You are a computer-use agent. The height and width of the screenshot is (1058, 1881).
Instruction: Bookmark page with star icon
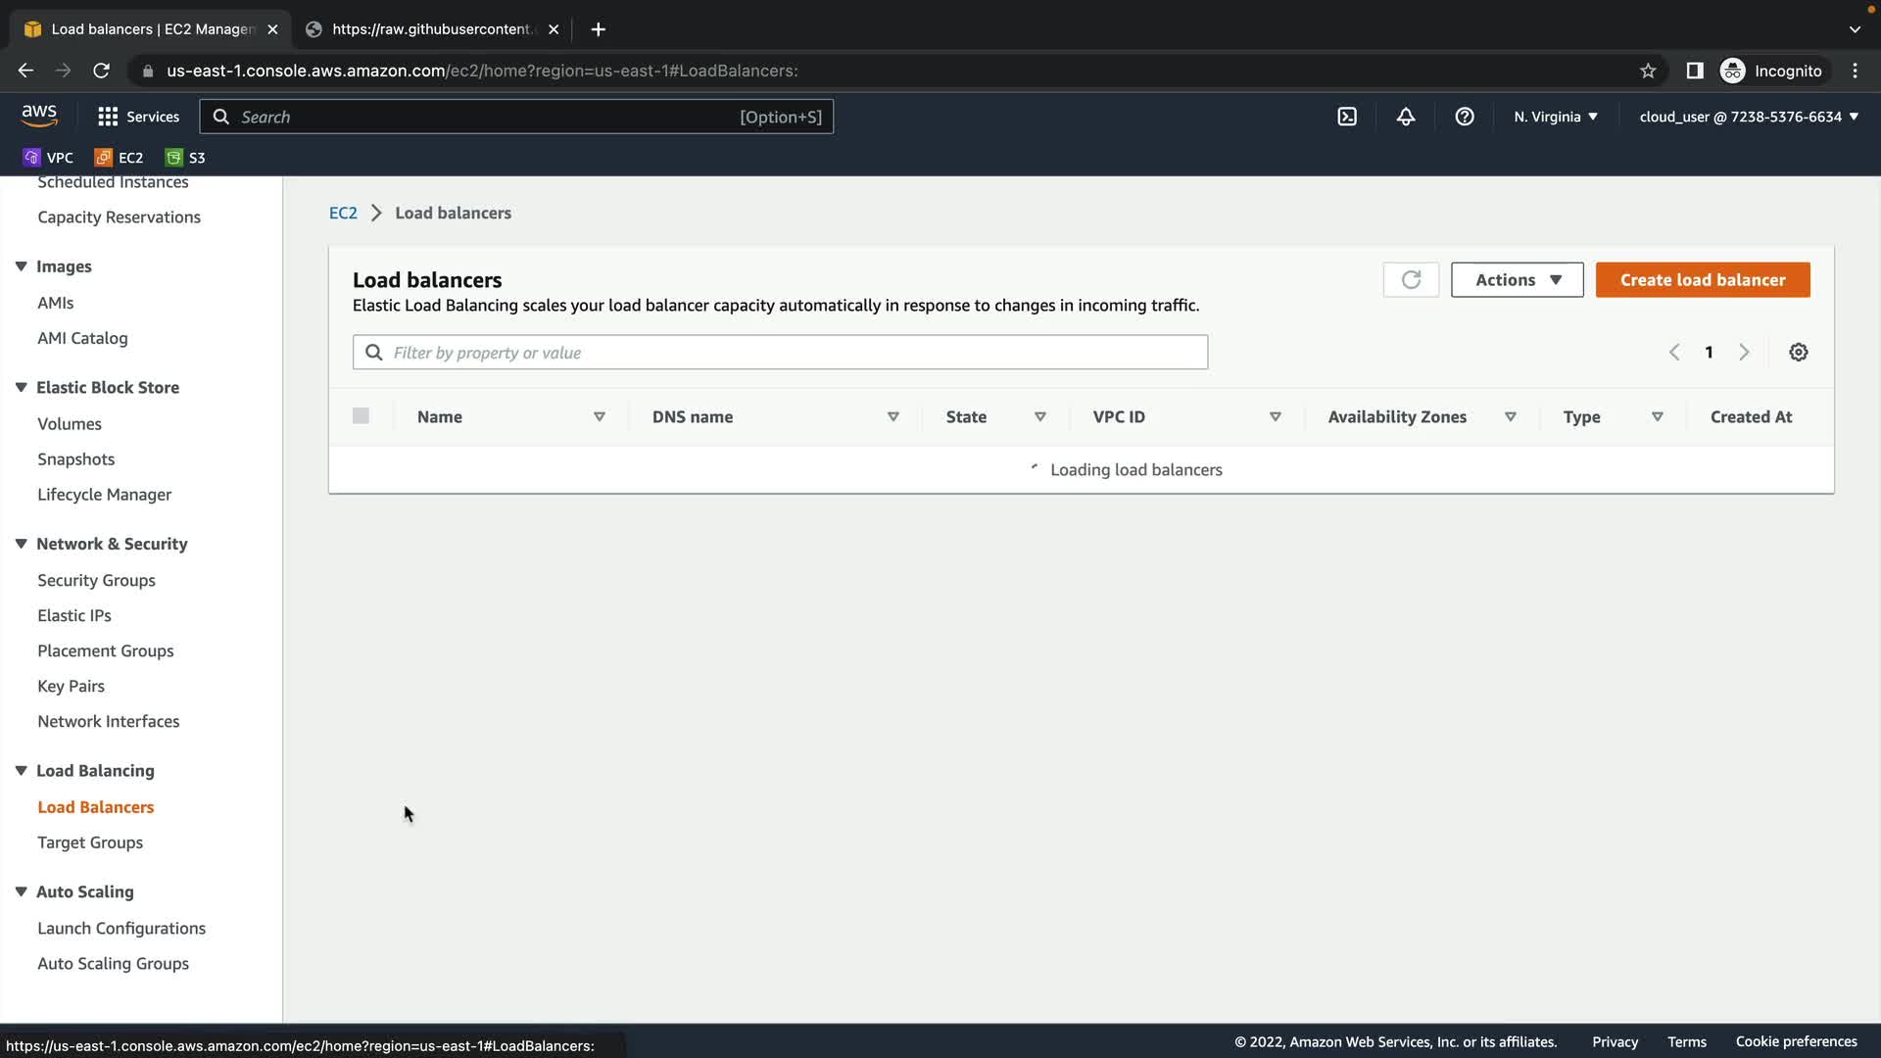point(1648,71)
